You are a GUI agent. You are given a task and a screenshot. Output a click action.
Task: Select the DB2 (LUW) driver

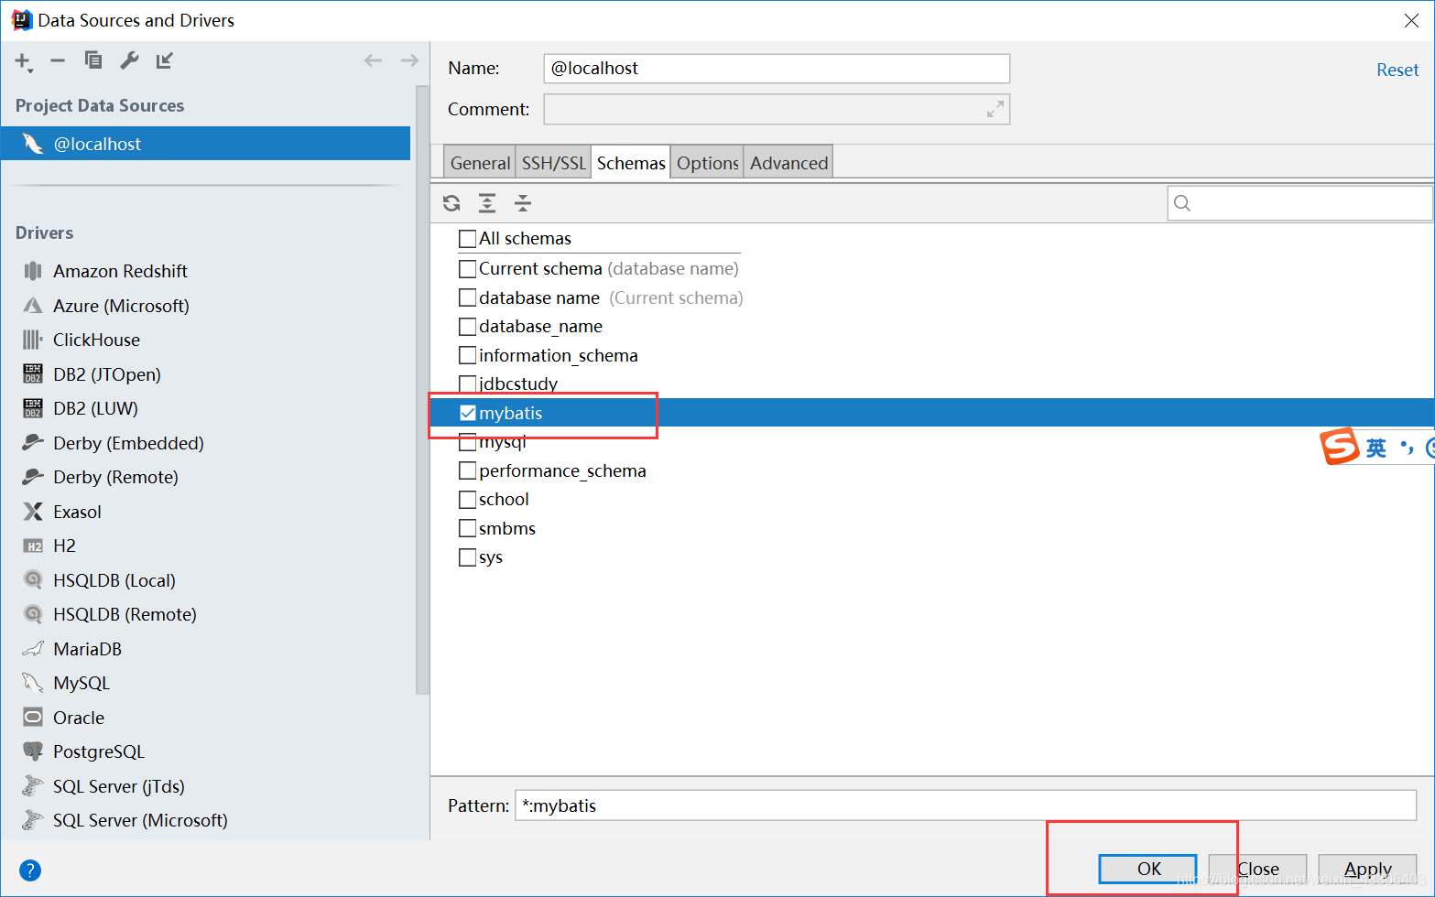95,408
